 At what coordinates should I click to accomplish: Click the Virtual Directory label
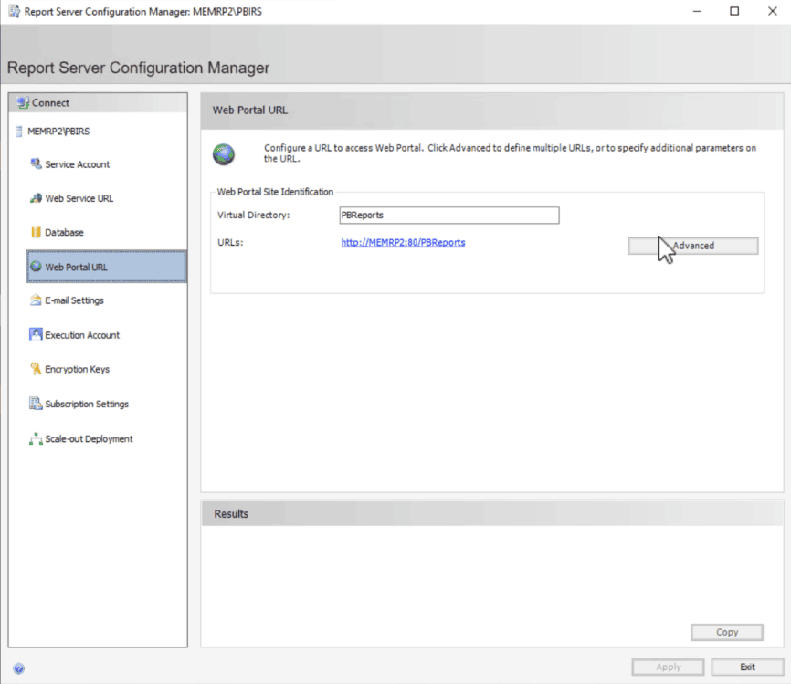coord(253,215)
